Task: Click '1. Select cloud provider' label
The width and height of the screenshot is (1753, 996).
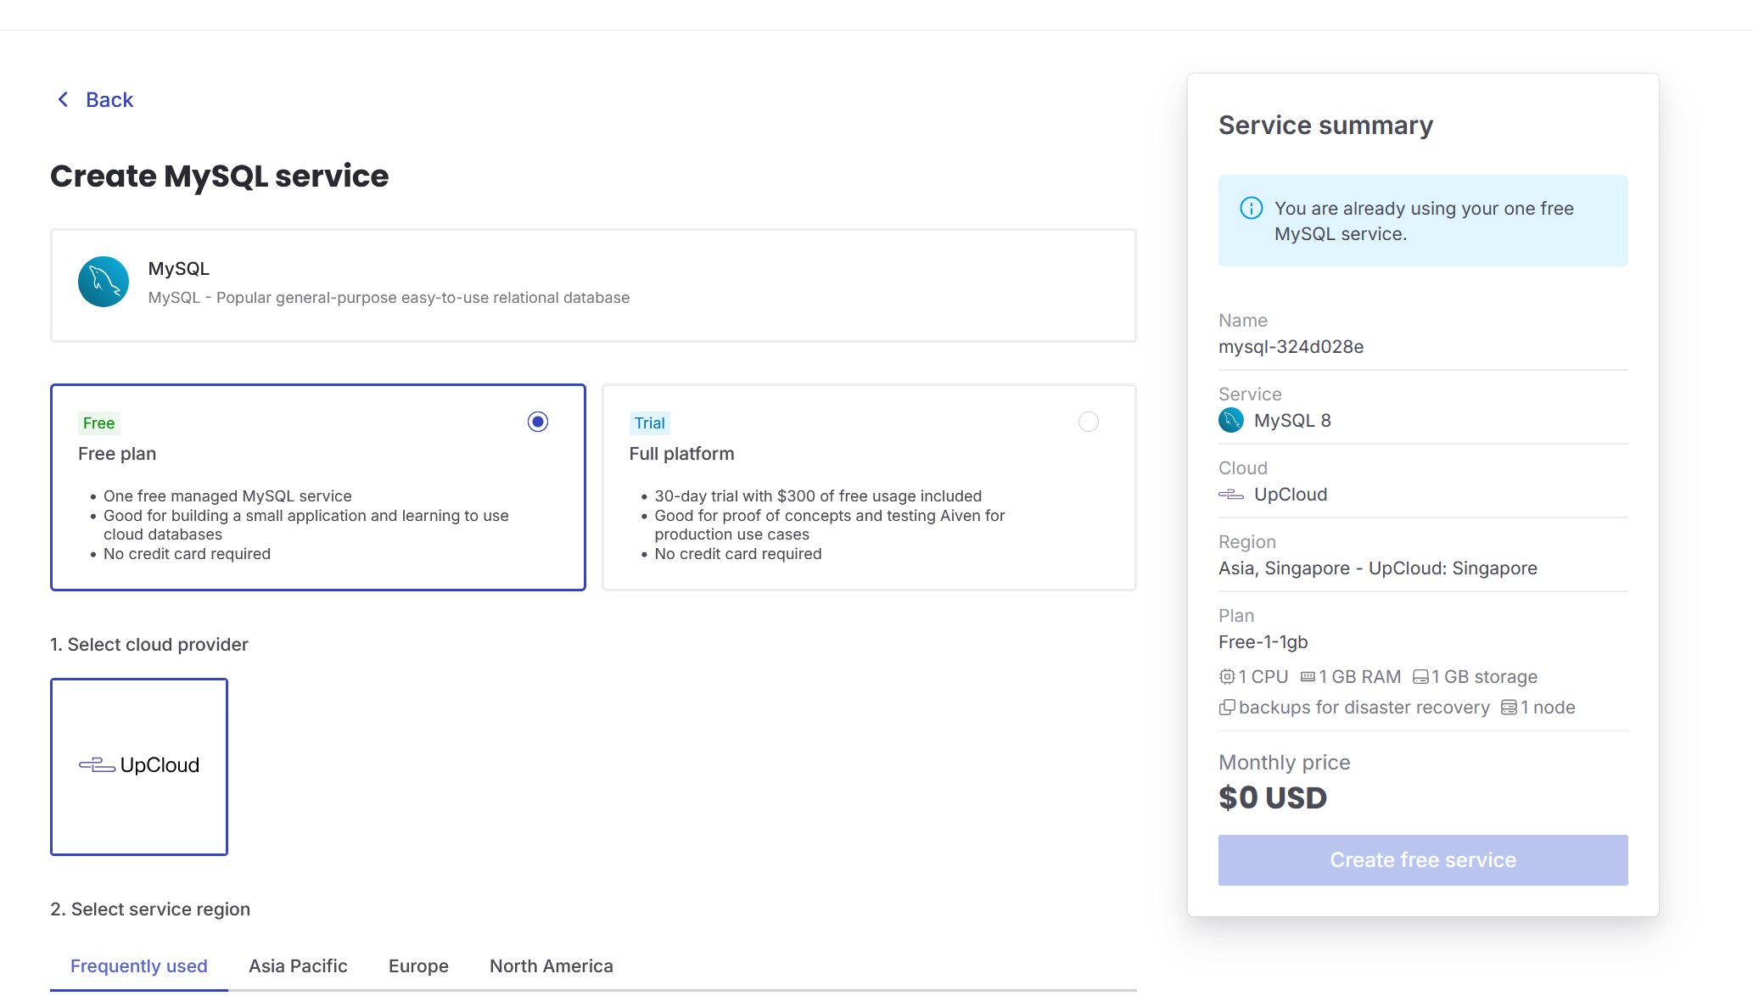Action: coord(149,645)
